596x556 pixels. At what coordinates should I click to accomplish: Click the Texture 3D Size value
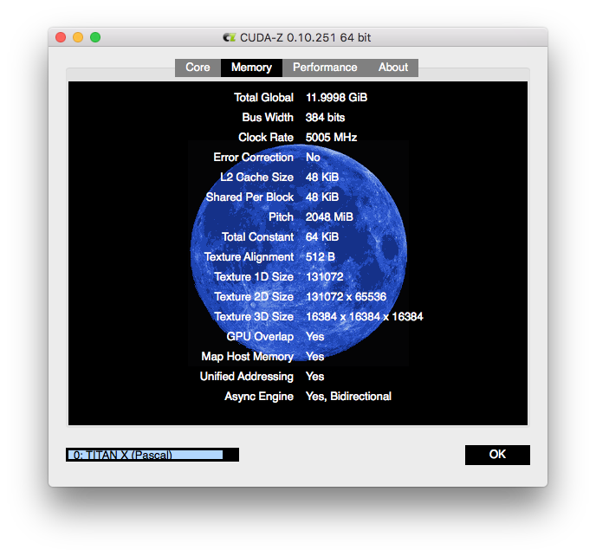[364, 317]
